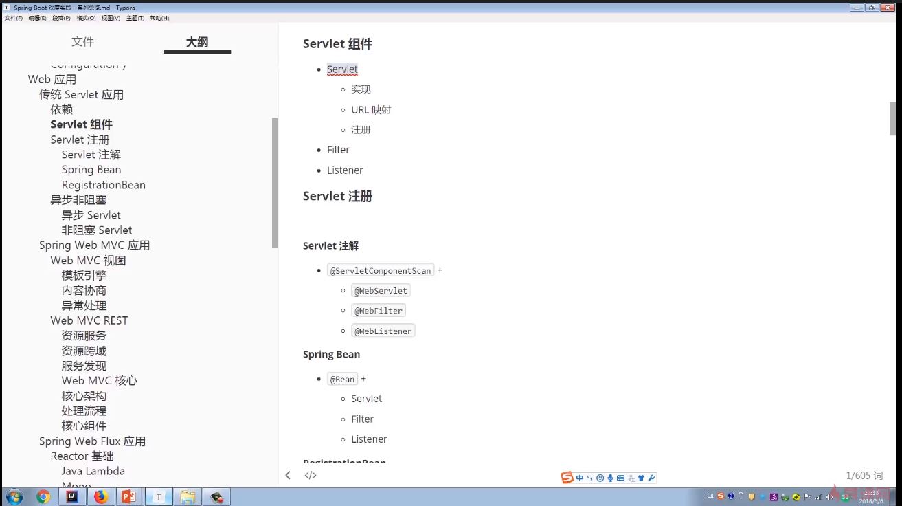The width and height of the screenshot is (902, 506).
Task: Select '资源跨域' outline entry
Action: click(84, 351)
